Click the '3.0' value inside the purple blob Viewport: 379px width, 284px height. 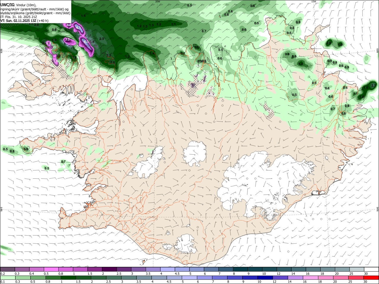point(67,40)
